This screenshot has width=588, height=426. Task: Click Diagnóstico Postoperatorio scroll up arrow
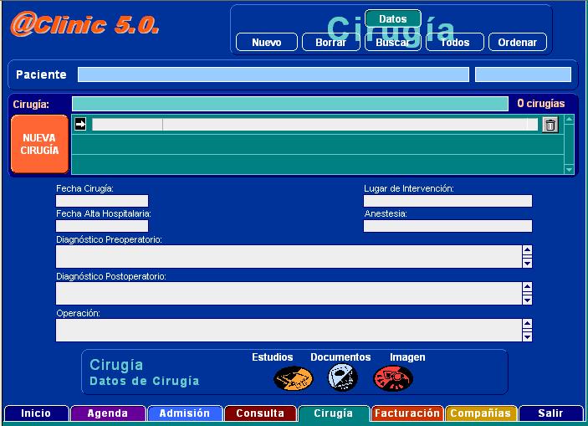tap(527, 287)
